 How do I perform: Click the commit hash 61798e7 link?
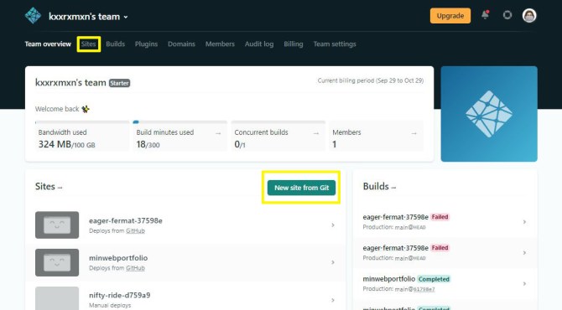pyautogui.click(x=424, y=289)
